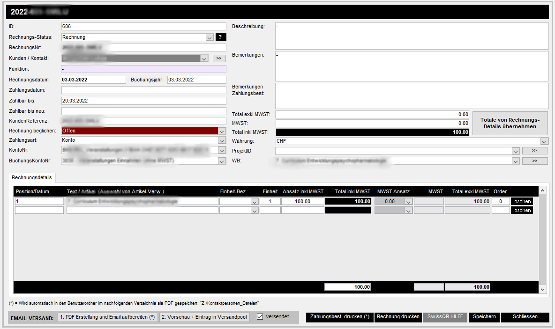This screenshot has width=555, height=329.
Task: Click the >> button next to Kunden / Kontakt
Action: pyautogui.click(x=219, y=58)
